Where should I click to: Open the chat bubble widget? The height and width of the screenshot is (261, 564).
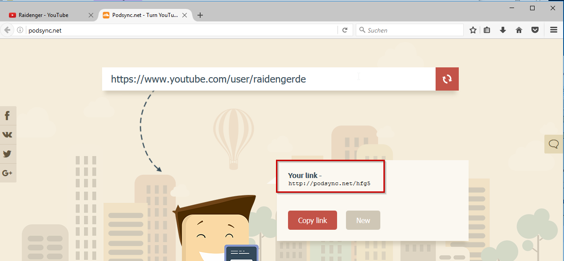554,144
